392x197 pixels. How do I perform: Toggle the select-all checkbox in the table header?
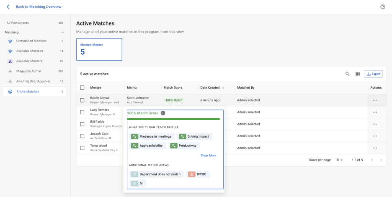click(82, 88)
